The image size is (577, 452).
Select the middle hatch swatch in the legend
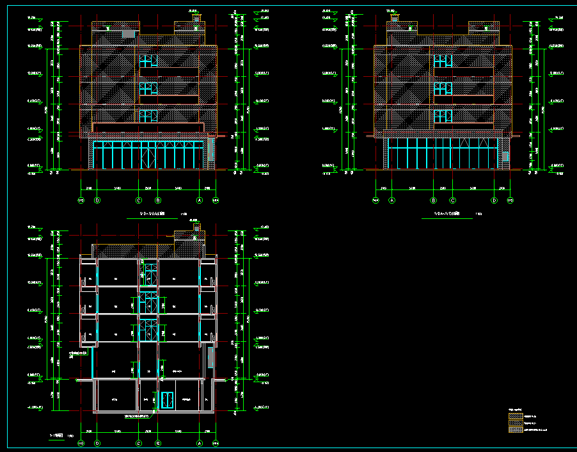pos(516,423)
